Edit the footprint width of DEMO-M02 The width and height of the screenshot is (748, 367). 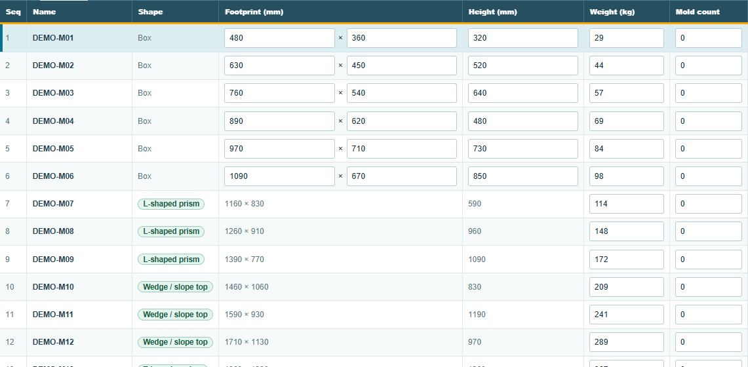402,66
